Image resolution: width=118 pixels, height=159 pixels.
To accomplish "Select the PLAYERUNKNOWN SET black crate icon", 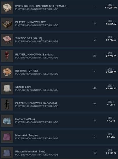I will pyautogui.click(x=7, y=24).
